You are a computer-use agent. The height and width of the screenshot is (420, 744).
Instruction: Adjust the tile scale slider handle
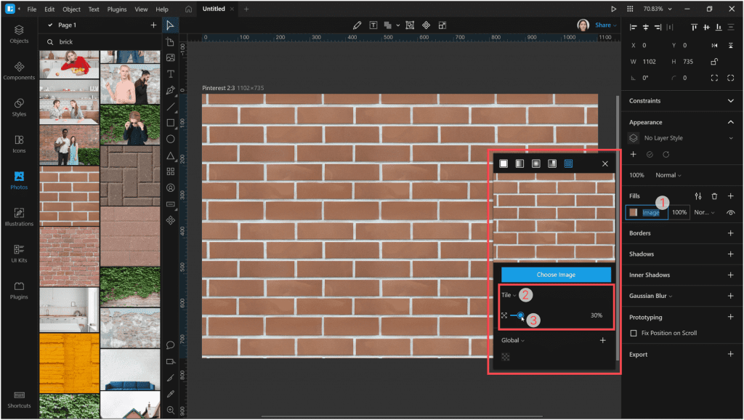(520, 315)
